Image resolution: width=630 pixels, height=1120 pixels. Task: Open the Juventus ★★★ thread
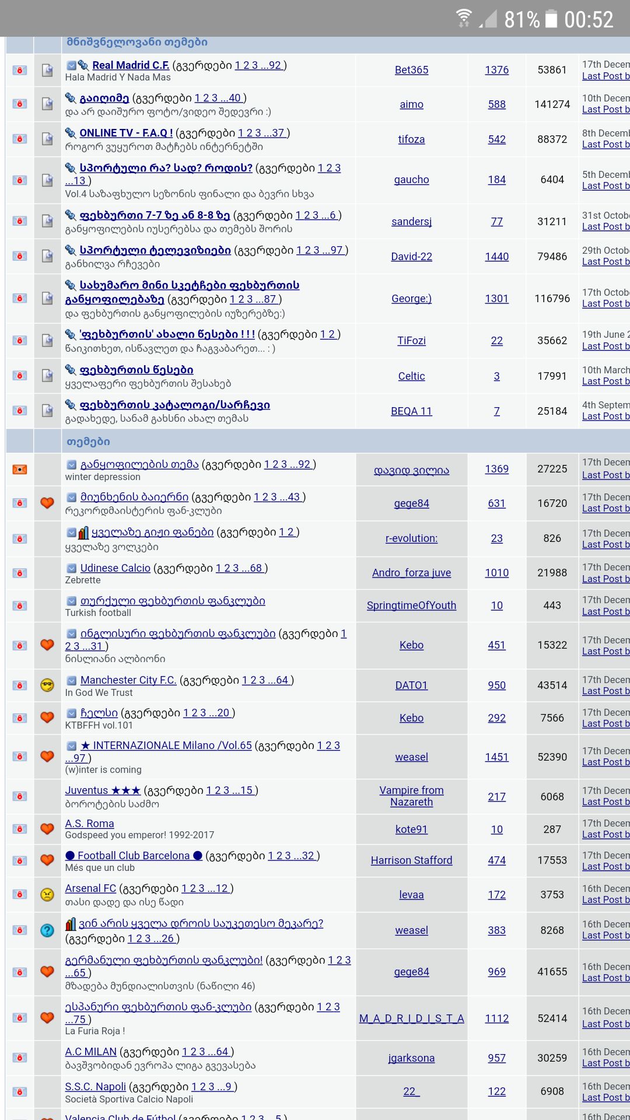click(103, 790)
